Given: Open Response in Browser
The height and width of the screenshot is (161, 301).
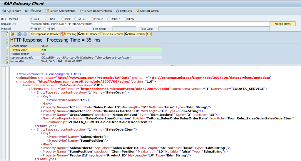Looking at the screenshot, I should [x=45, y=34].
